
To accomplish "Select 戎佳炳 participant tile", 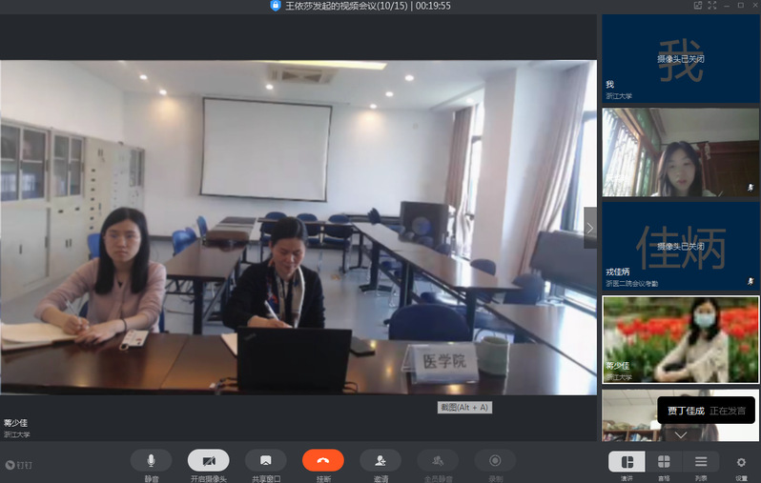I will point(680,246).
